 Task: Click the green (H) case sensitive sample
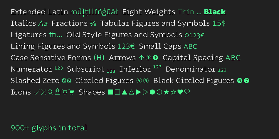tap(99, 58)
